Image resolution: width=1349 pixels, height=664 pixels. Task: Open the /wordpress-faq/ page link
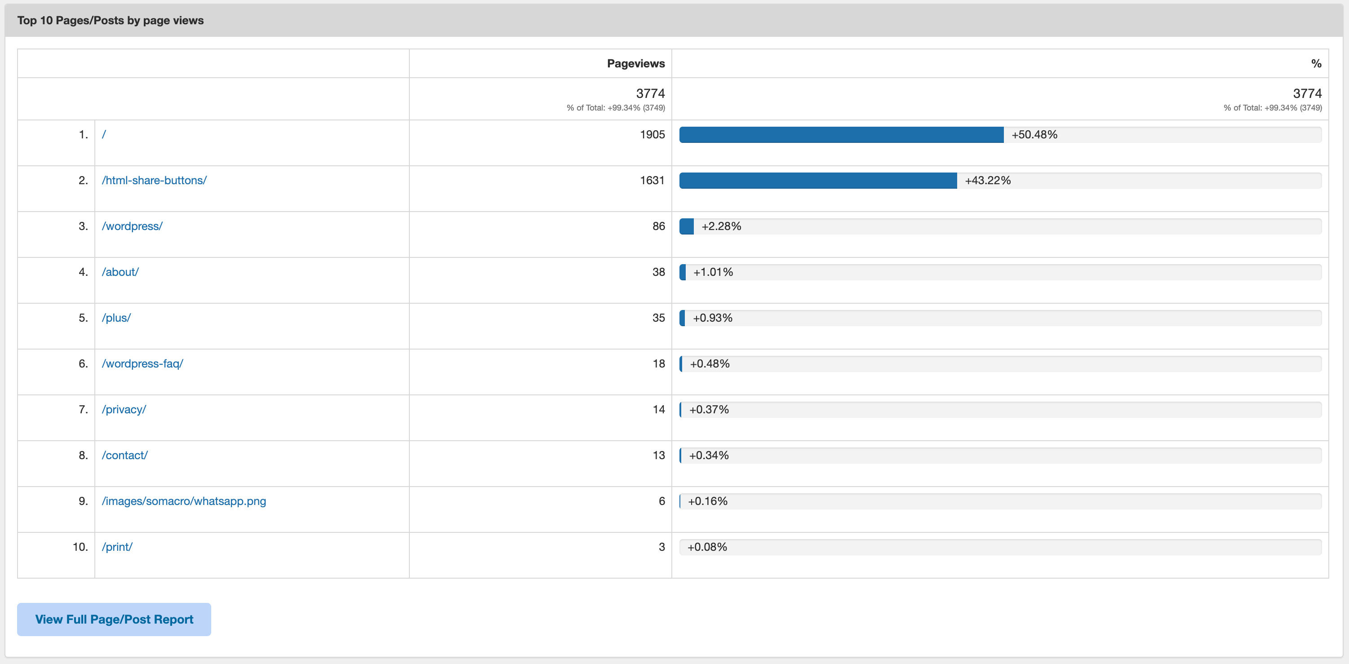pyautogui.click(x=142, y=363)
